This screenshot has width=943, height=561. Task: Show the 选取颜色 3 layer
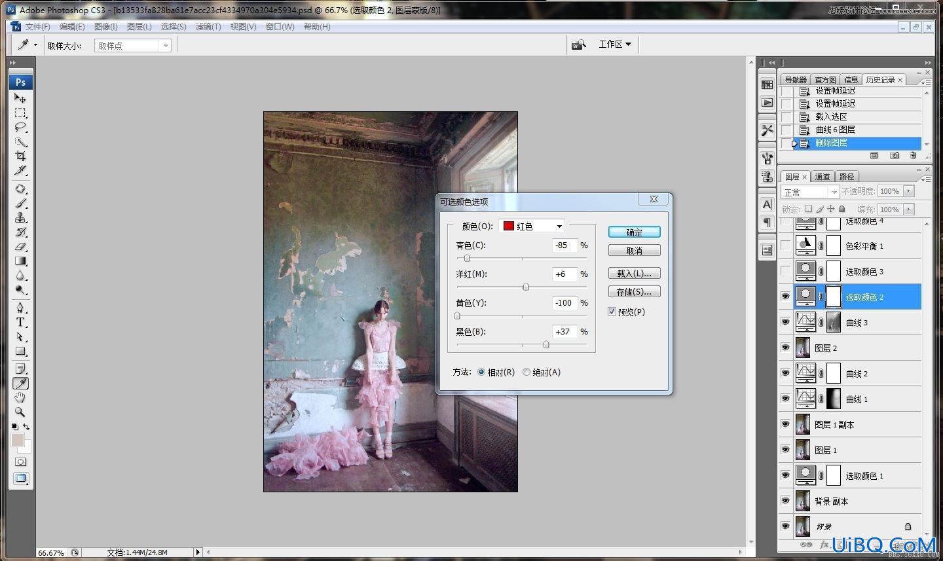tap(785, 271)
